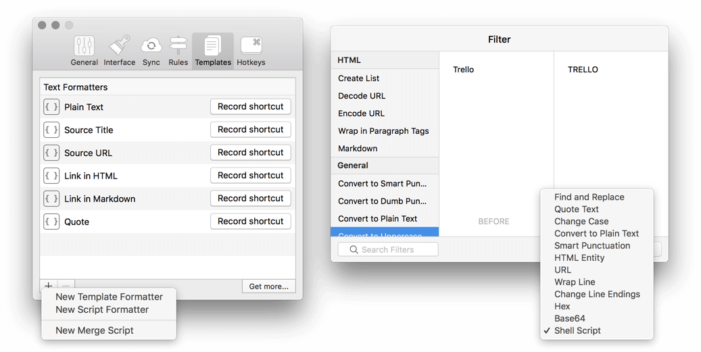This screenshot has height=352, width=701.
Task: Open the Rules signpost icon pane
Action: (178, 51)
